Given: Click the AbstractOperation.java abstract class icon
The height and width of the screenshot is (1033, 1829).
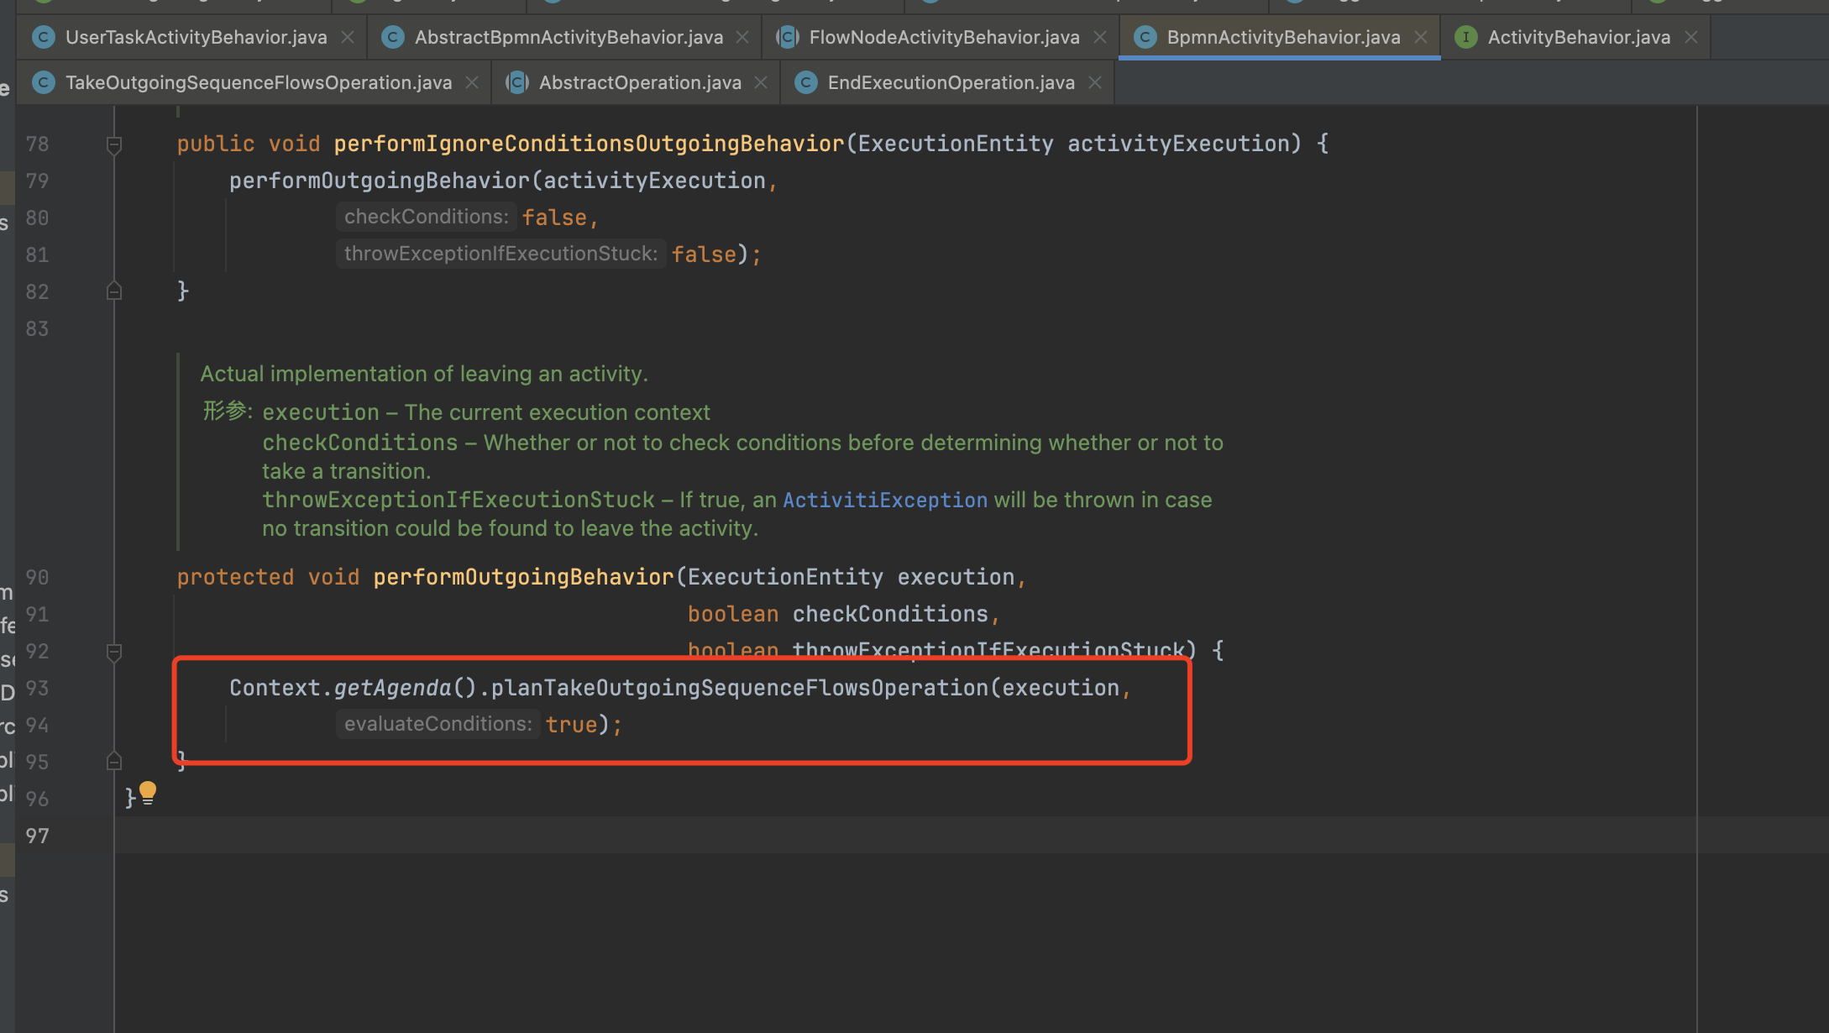Looking at the screenshot, I should 517,82.
